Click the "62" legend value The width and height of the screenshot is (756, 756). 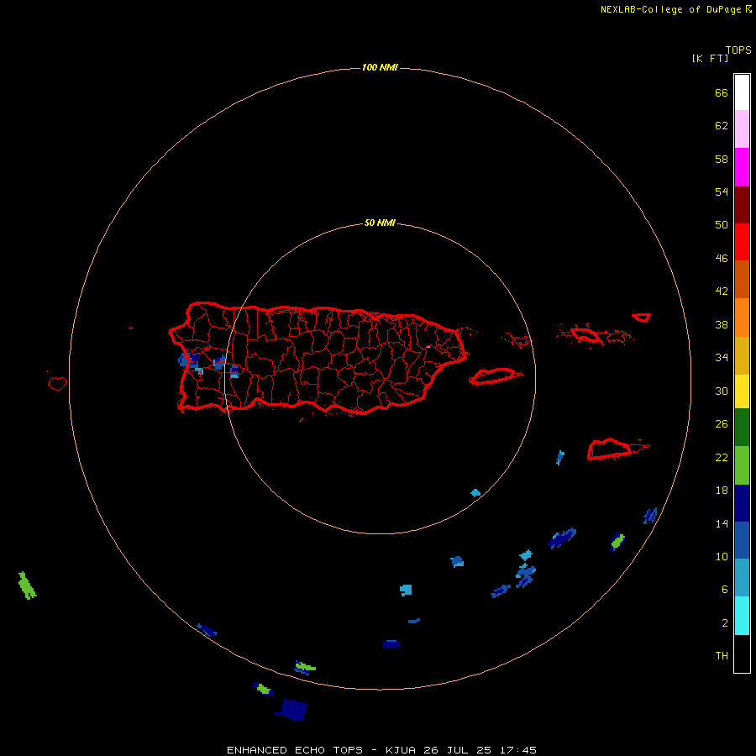(722, 126)
